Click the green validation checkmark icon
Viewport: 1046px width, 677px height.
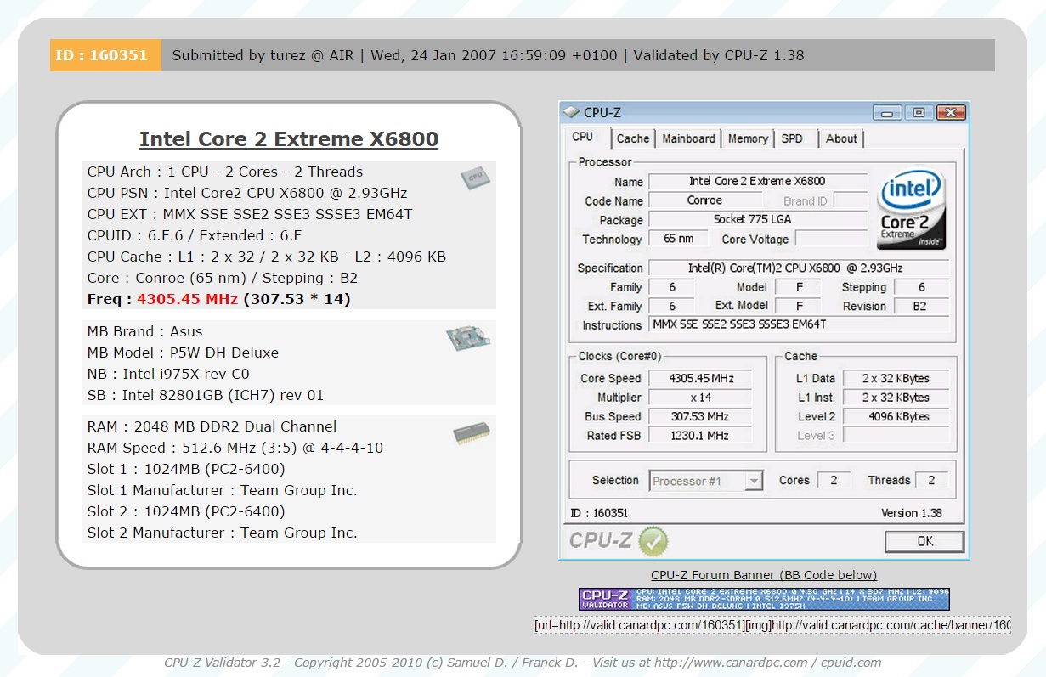pyautogui.click(x=653, y=540)
